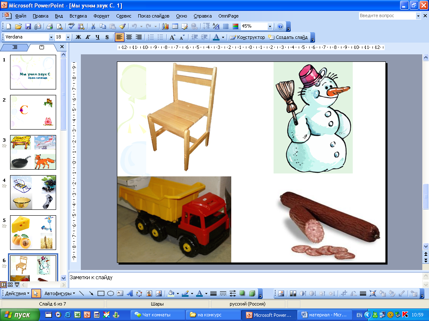
Task: Open help with the question mark icon
Action: (280, 26)
